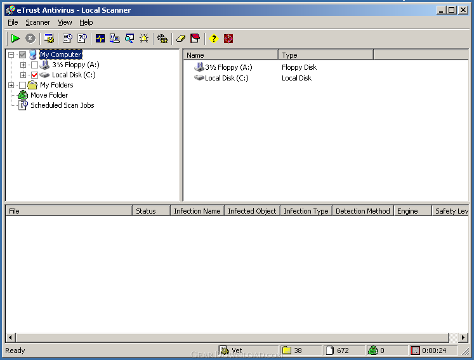
Task: Select My Folders in the tree
Action: click(56, 85)
